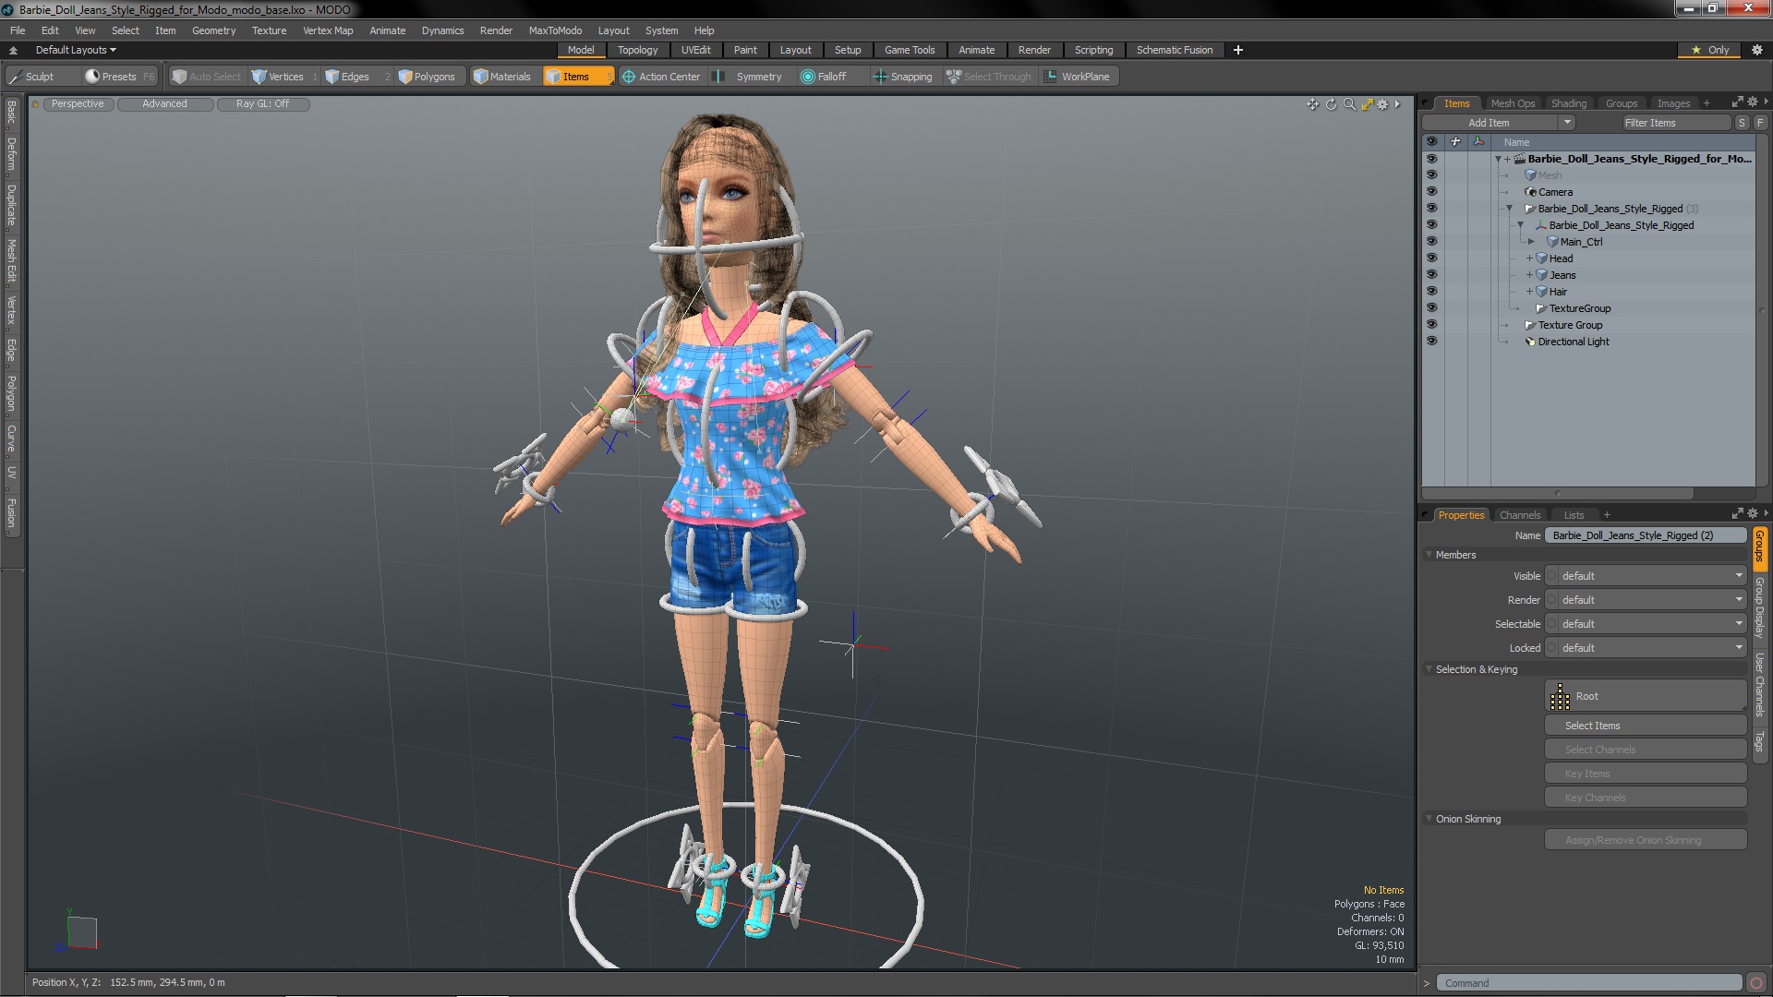Toggle visibility of Main_Ctrl item
The width and height of the screenshot is (1773, 997).
[1431, 242]
